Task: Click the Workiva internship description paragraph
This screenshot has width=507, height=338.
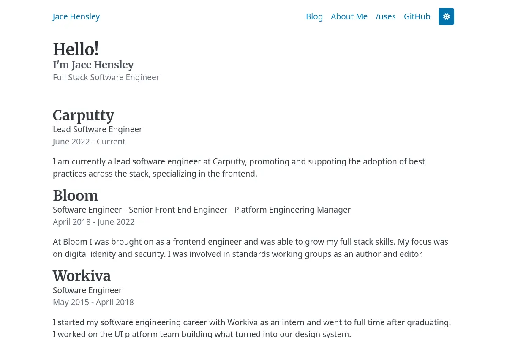Action: coord(252,328)
